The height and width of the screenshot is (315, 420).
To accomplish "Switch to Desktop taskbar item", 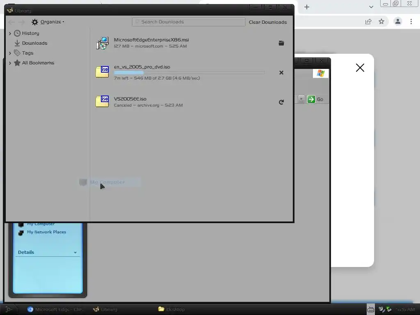I will (171, 309).
